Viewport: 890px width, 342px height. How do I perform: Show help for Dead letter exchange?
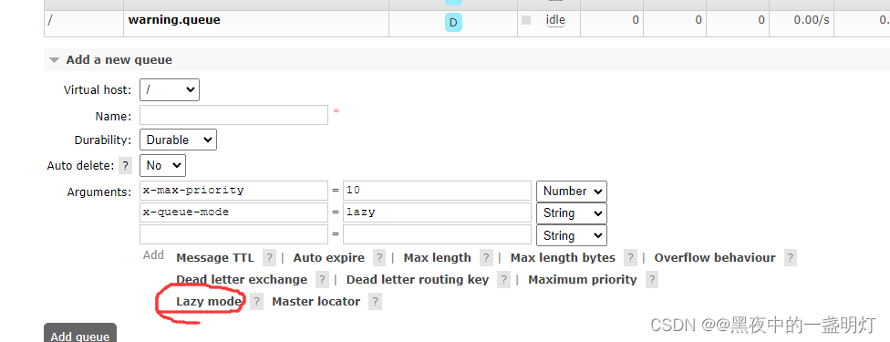point(323,280)
